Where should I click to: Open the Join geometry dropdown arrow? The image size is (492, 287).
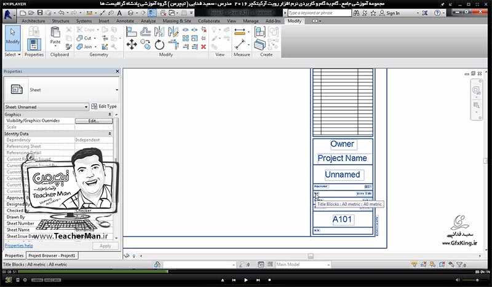coord(95,47)
